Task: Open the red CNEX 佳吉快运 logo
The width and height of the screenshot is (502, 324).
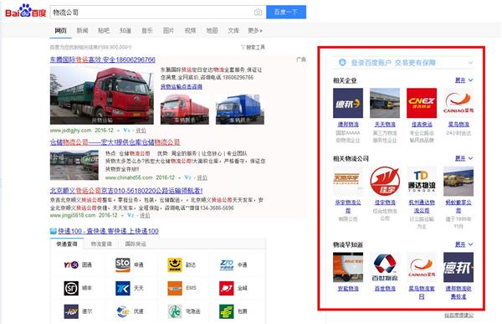Action: coord(422,103)
